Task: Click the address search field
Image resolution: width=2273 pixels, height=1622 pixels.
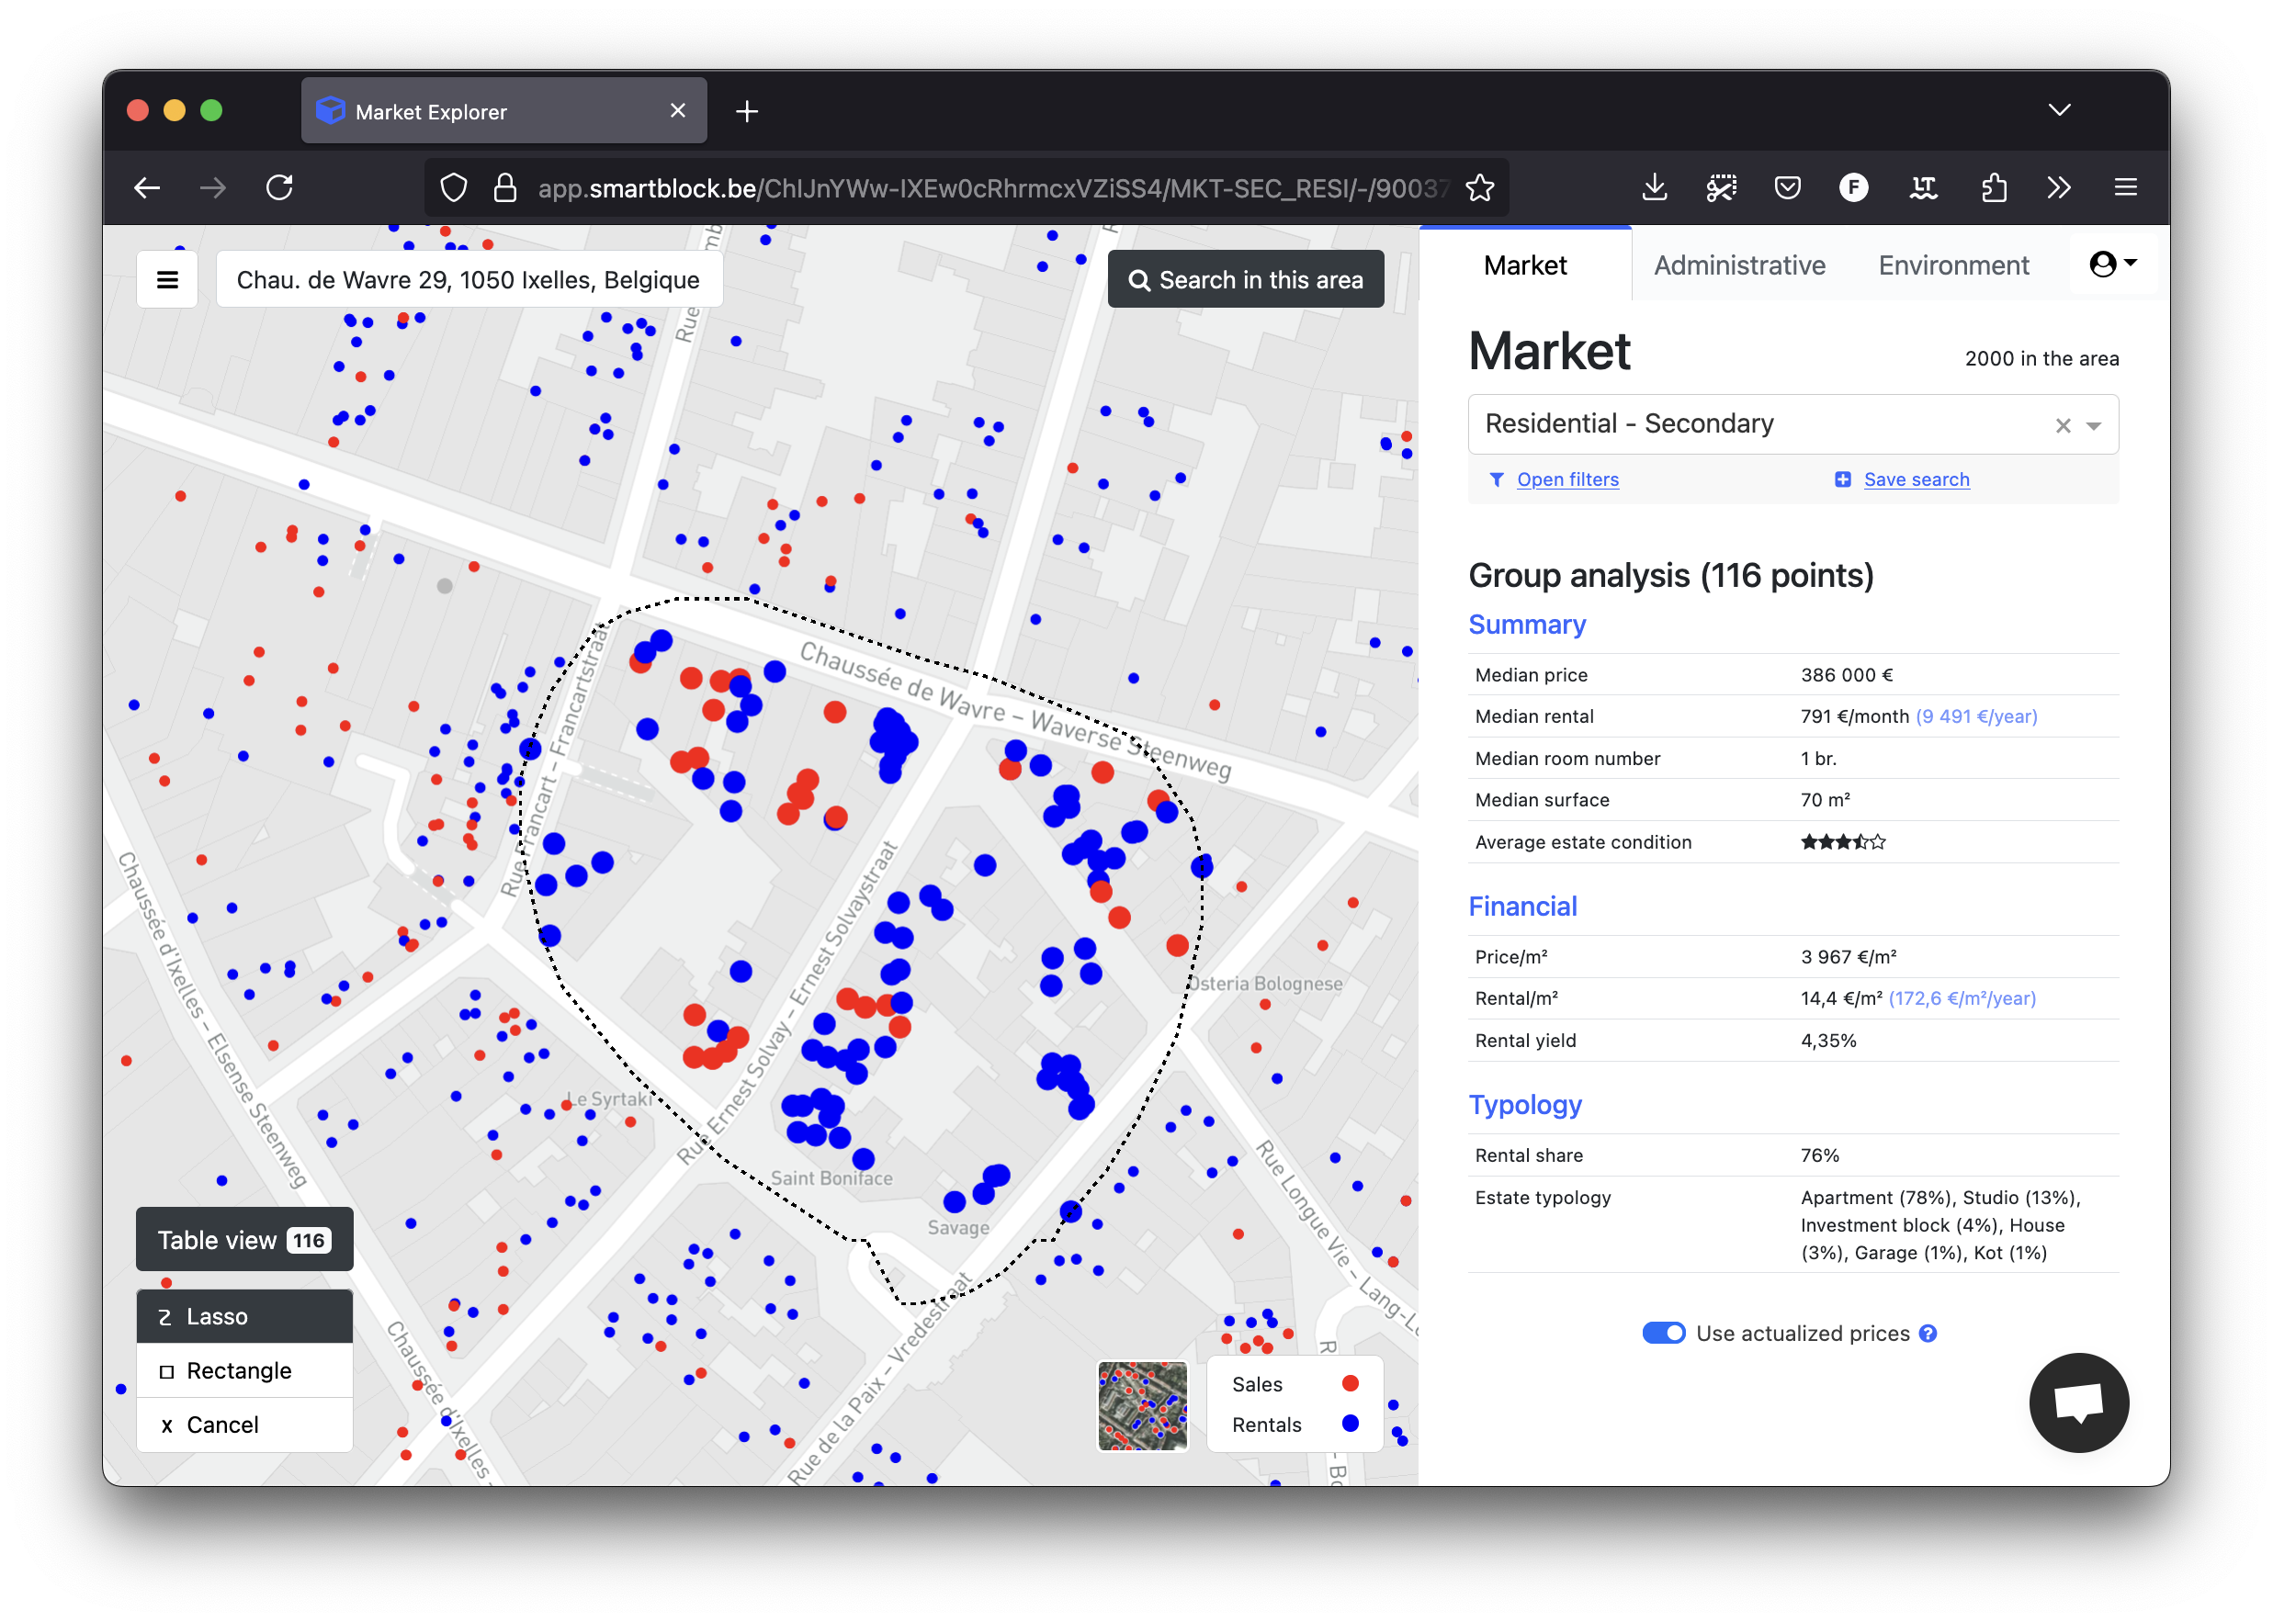Action: (469, 279)
